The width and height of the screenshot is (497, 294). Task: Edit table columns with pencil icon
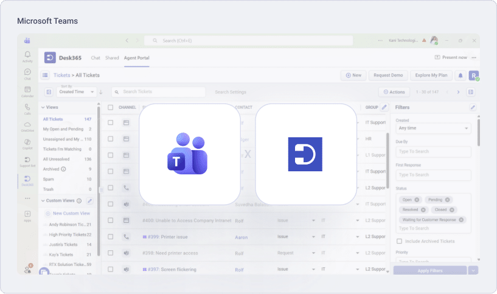[384, 107]
